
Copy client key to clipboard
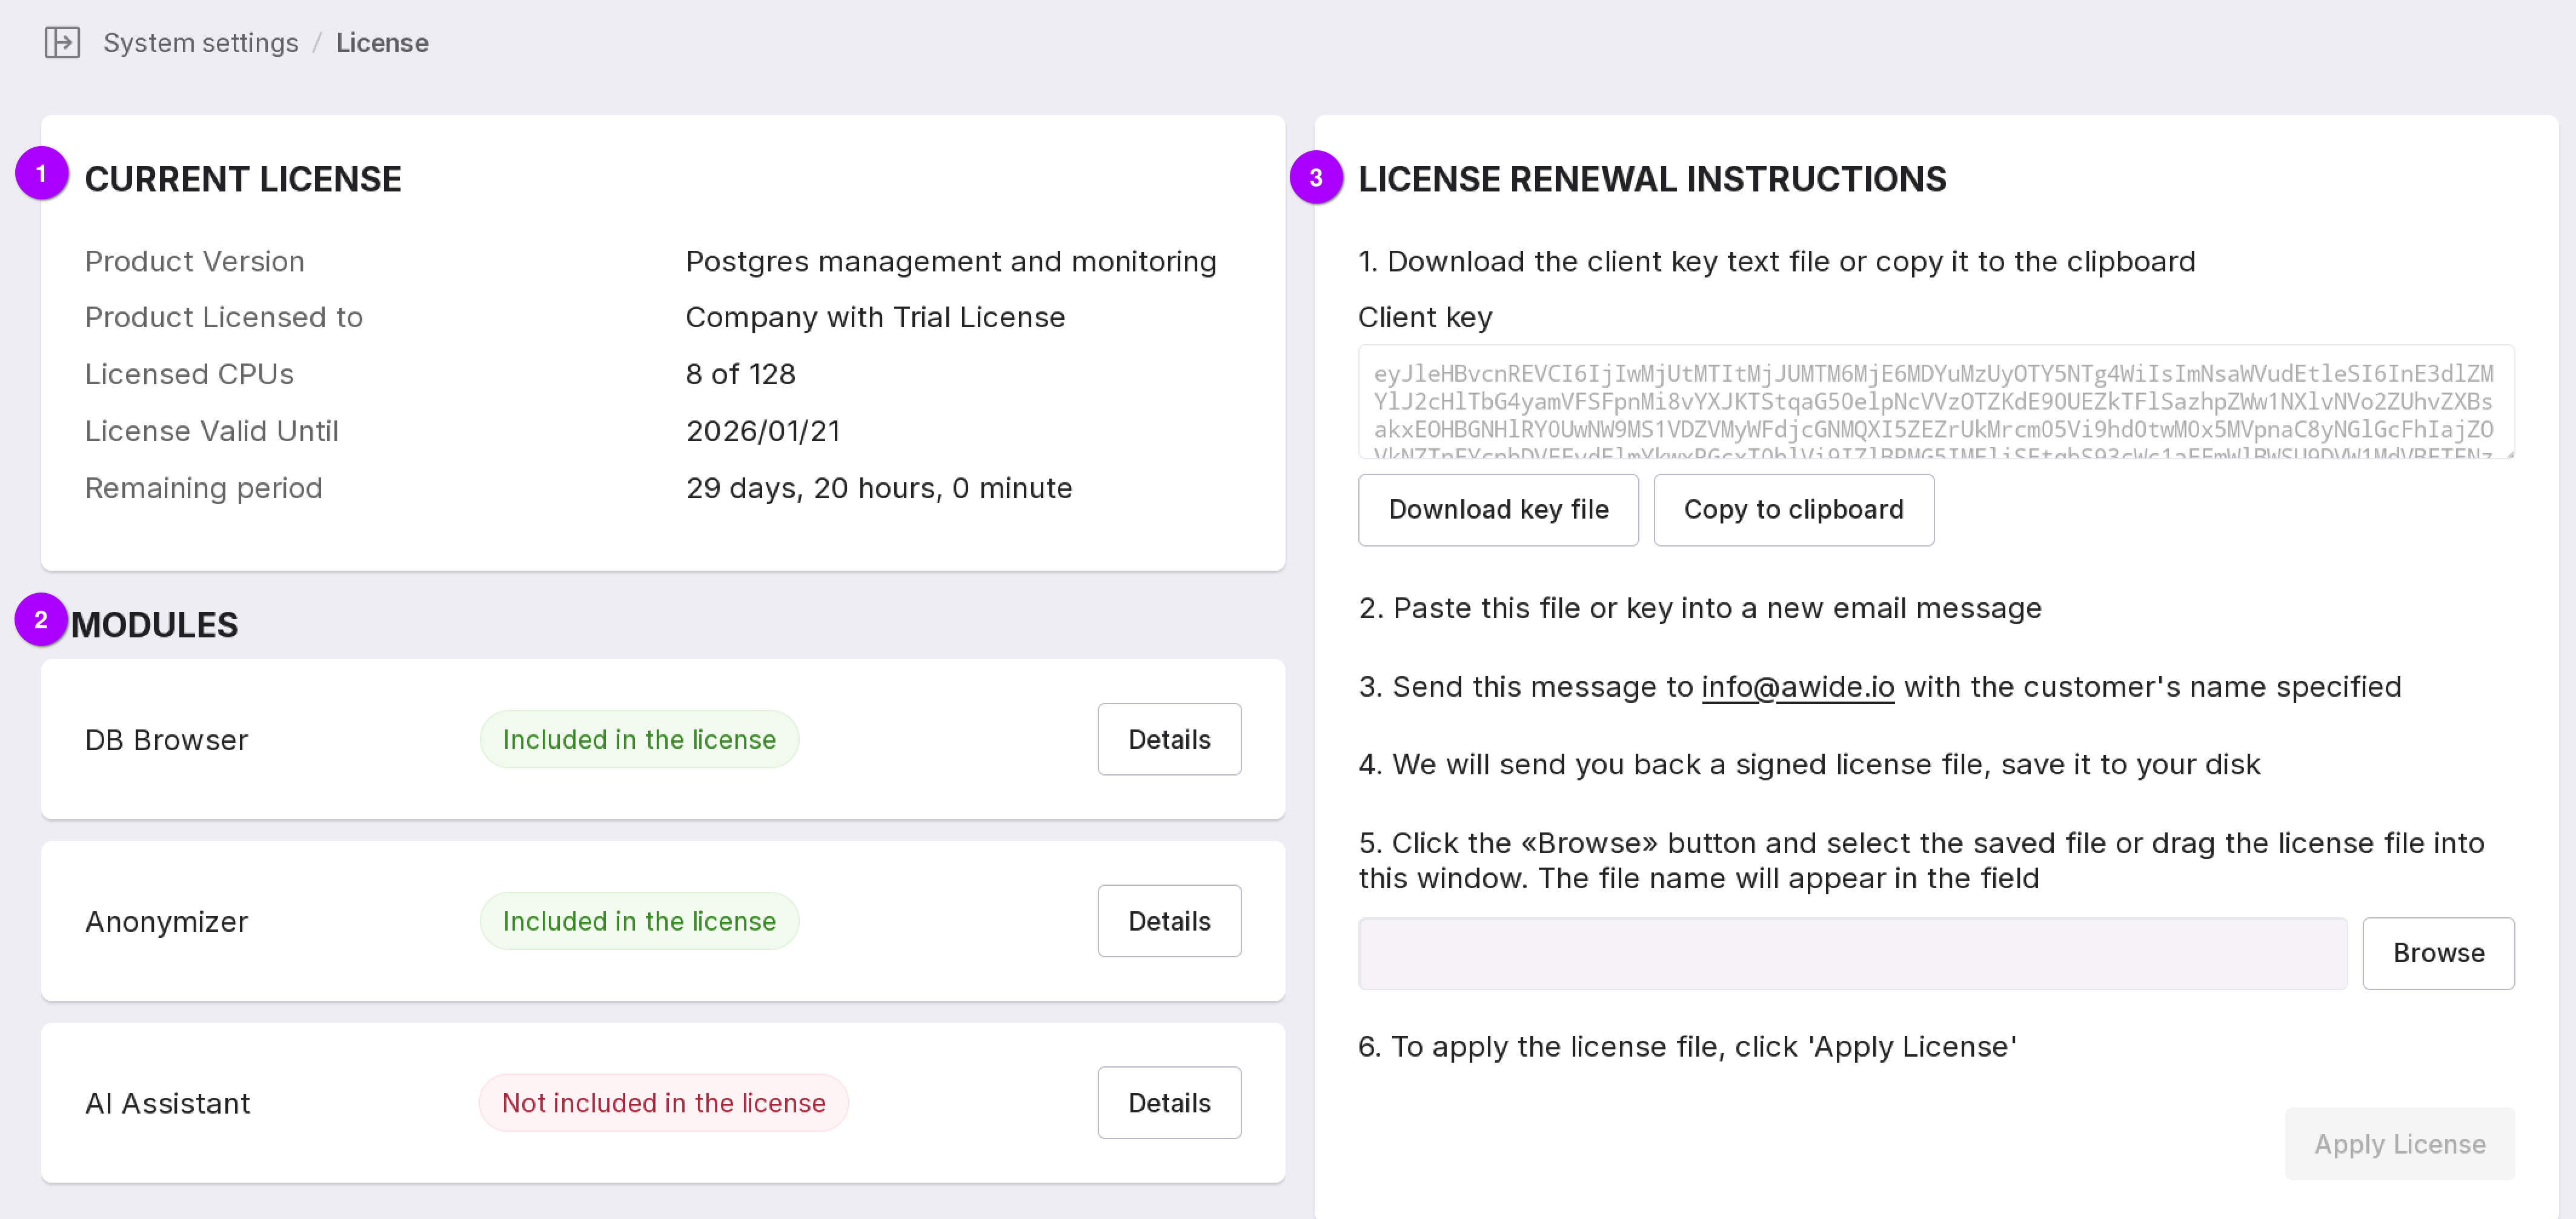1793,510
